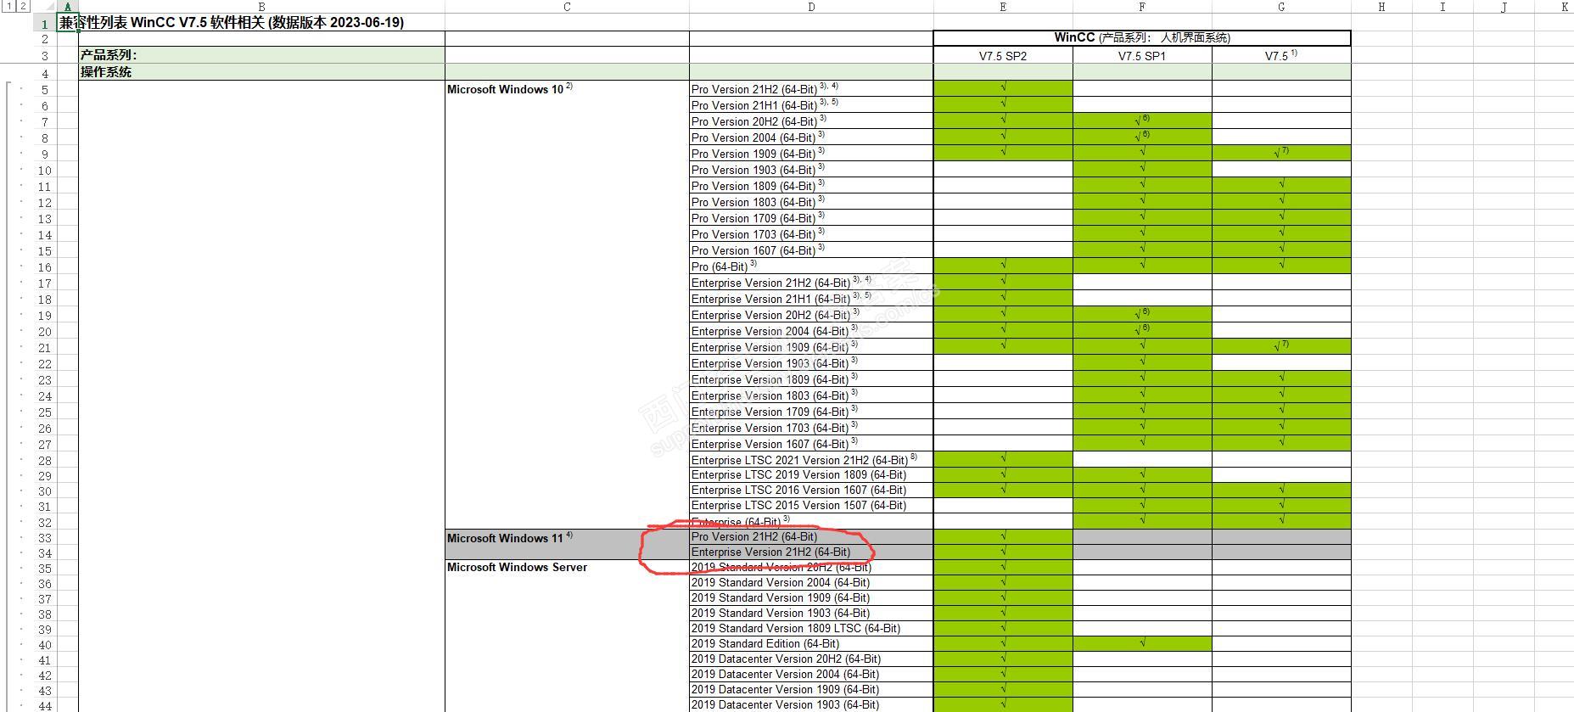This screenshot has height=712, width=1574.
Task: Click the 'Microsoft Windows Server' cell
Action: (567, 567)
